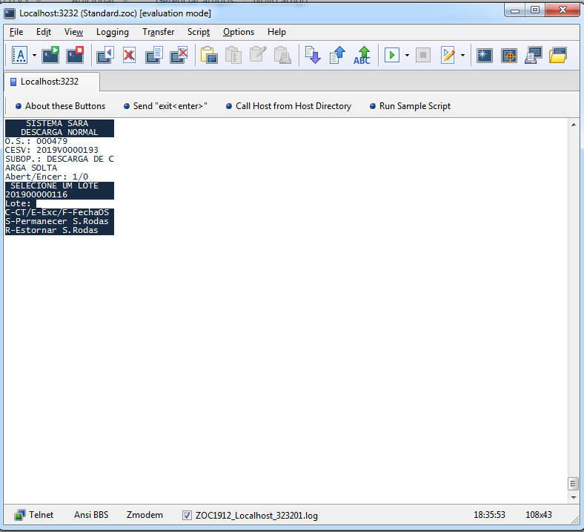Click the upload file icon with blue up arrow
Screen dimensions: 584x532
click(x=337, y=55)
